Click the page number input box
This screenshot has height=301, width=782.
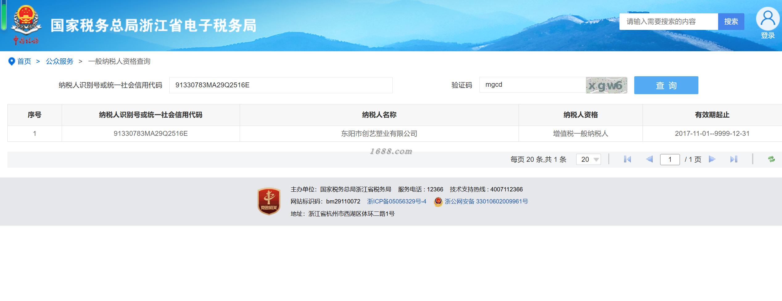click(x=670, y=159)
